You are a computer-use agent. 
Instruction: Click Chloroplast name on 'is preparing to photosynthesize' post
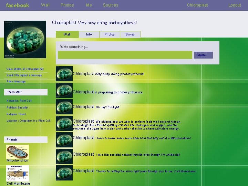pos(83,92)
